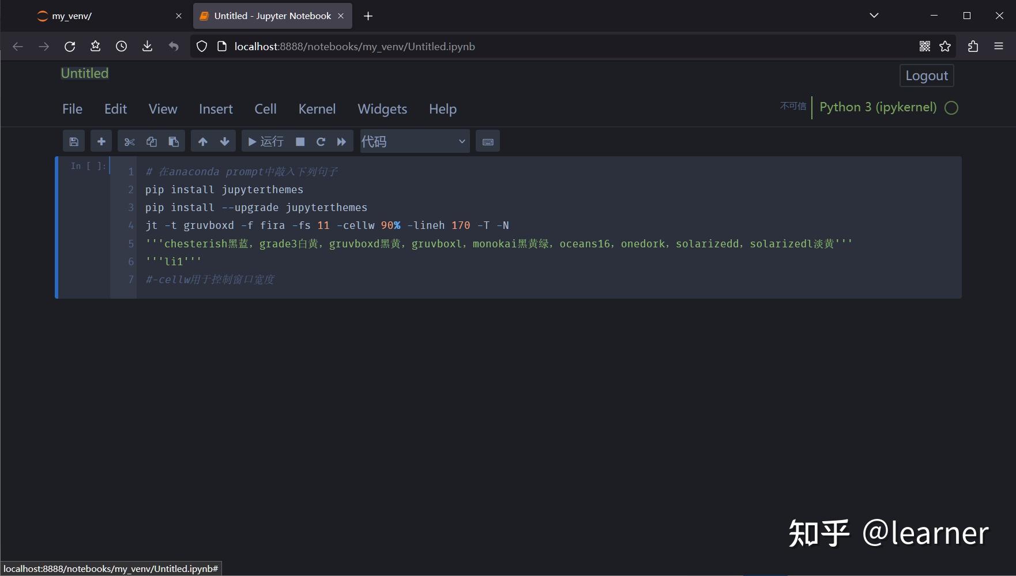Open the Firefox hamburger menu
This screenshot has height=576, width=1016.
(x=999, y=46)
